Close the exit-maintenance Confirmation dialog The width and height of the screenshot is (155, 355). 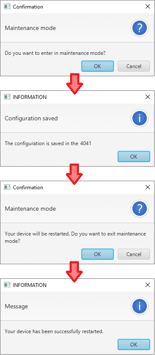pos(148,187)
